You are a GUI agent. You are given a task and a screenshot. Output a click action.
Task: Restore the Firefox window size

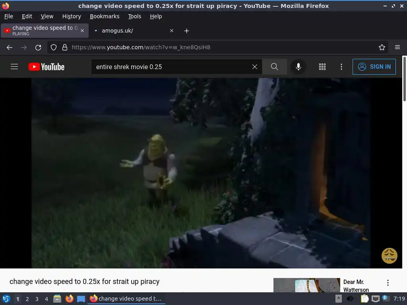coord(393,6)
